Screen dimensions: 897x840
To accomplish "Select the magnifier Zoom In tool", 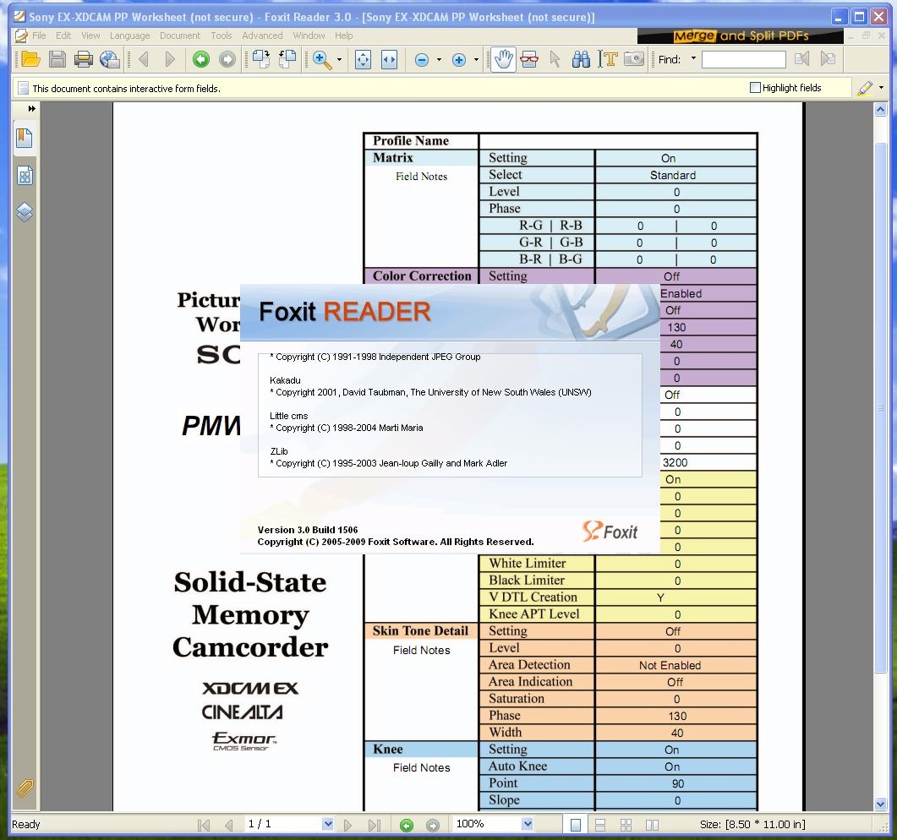I will (x=322, y=59).
